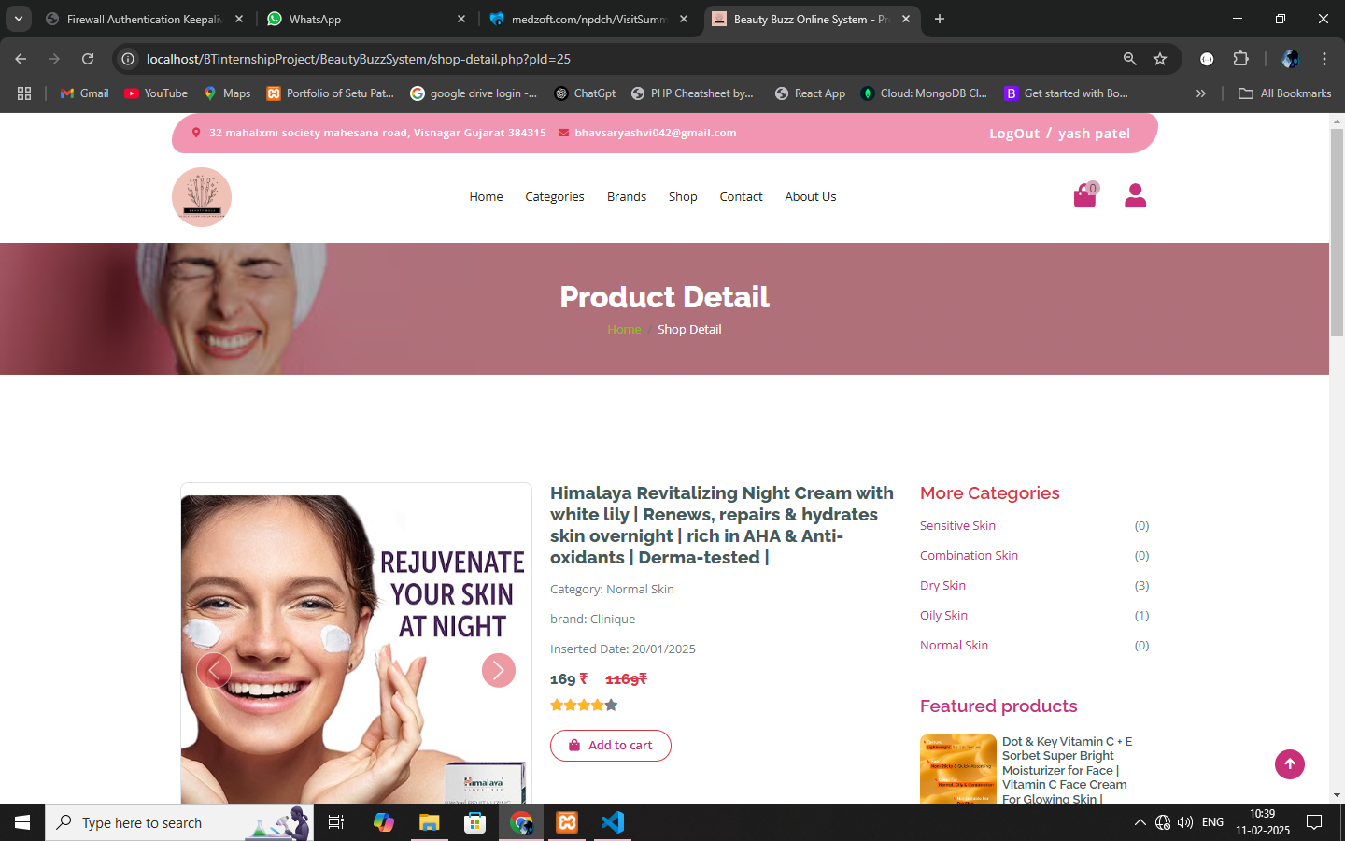Open the Extensions puzzle icon

(x=1240, y=59)
